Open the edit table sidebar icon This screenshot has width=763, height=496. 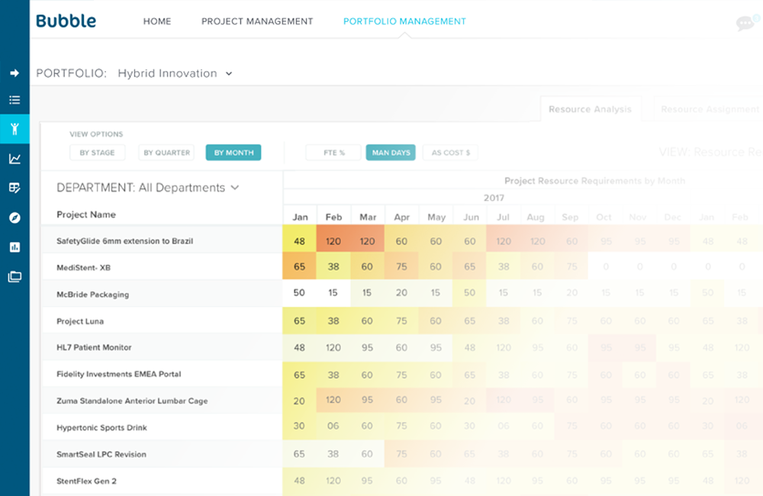[14, 188]
